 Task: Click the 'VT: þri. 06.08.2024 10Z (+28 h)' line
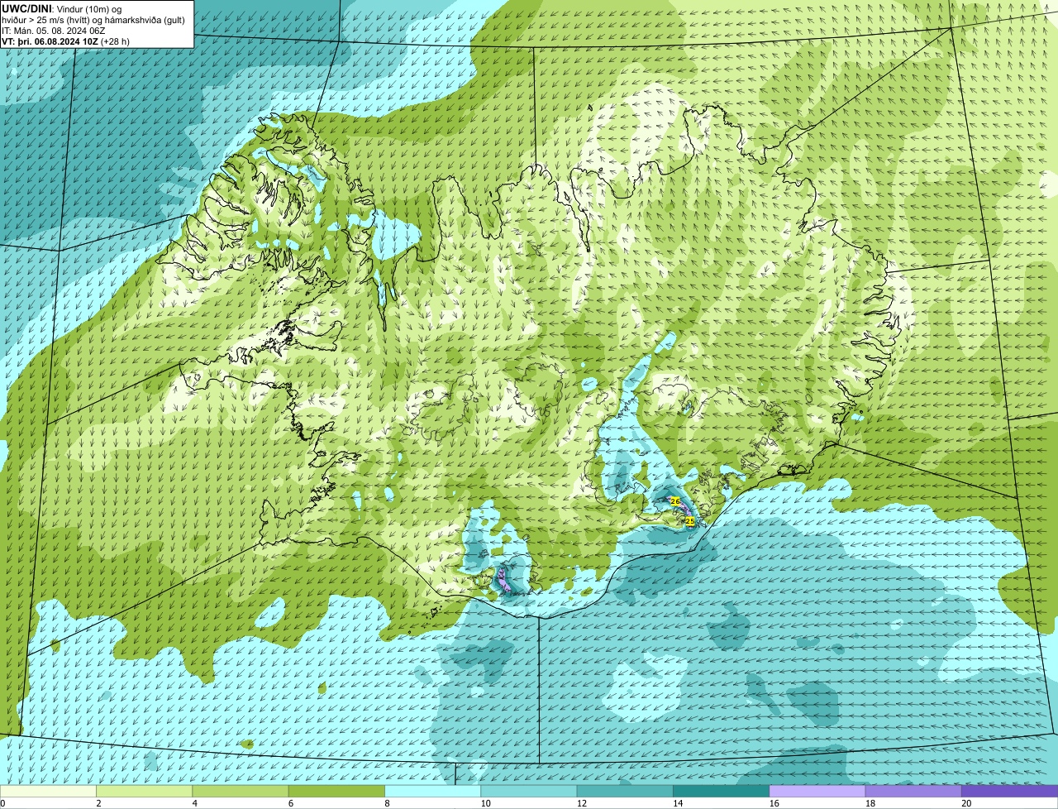(x=66, y=41)
